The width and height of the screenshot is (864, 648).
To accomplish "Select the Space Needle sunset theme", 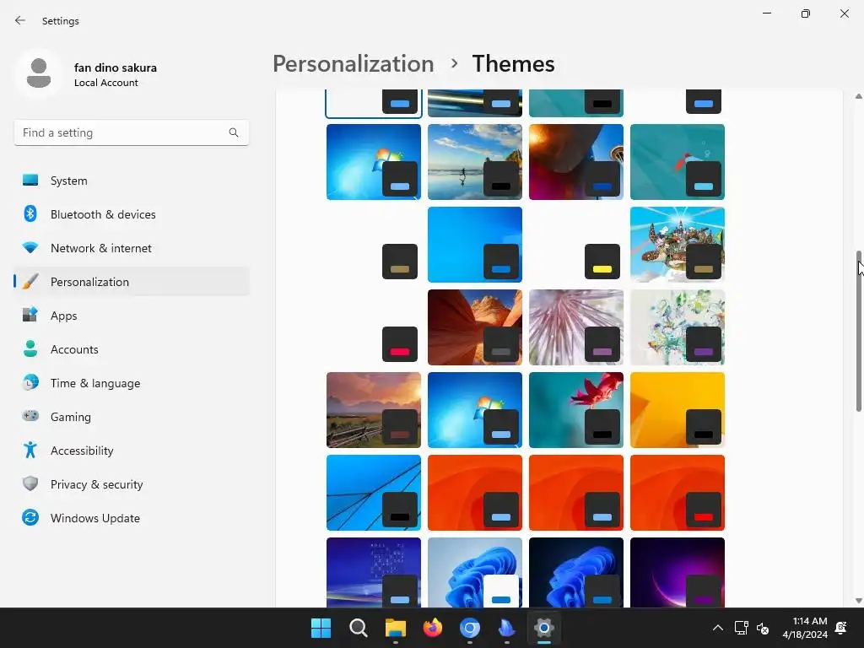I will 575,162.
